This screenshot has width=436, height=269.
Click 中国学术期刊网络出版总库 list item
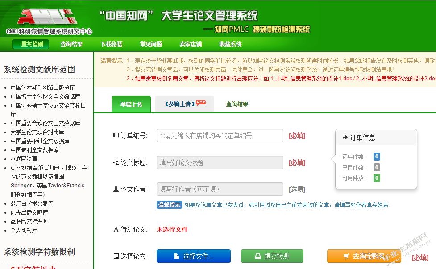[x=42, y=87]
